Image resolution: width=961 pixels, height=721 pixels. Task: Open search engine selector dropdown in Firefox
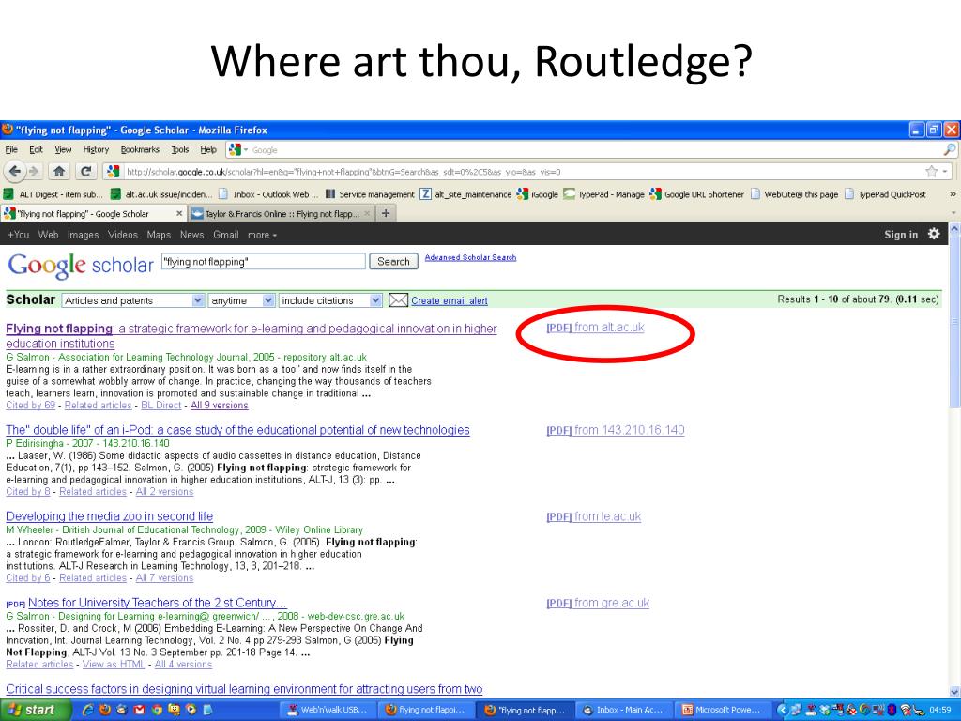[x=237, y=149]
